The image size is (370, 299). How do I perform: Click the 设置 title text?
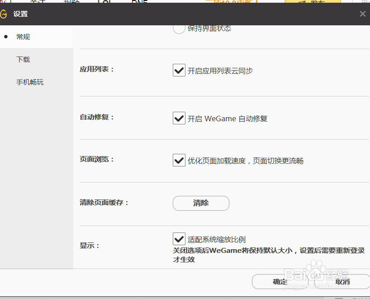20,14
